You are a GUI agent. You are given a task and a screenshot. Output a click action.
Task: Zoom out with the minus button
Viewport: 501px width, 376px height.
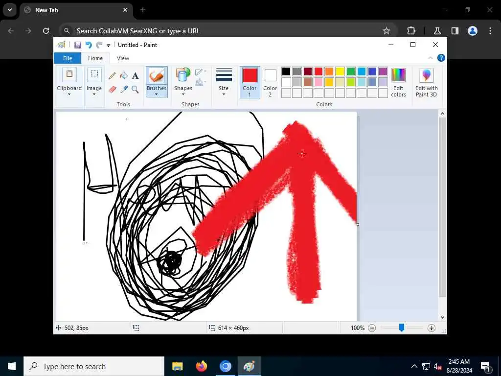(x=372, y=328)
